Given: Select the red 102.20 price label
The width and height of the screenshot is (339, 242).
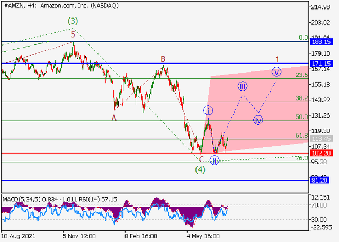Looking at the screenshot, I should [x=321, y=153].
